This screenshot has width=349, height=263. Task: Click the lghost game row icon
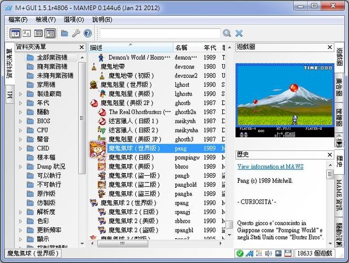click(x=94, y=85)
